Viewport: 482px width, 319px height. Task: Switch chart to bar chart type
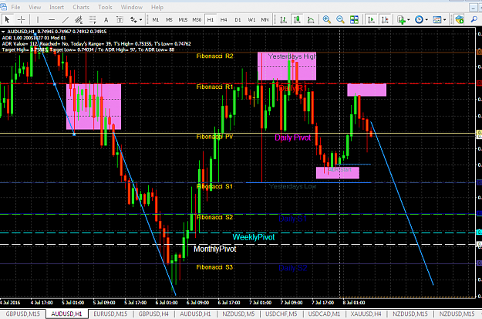[283, 20]
